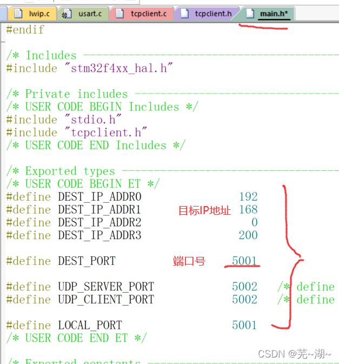Screen dimensions: 339x364
Task: Click the DEST_IP_ADDR1 macro name
Action: pos(99,210)
